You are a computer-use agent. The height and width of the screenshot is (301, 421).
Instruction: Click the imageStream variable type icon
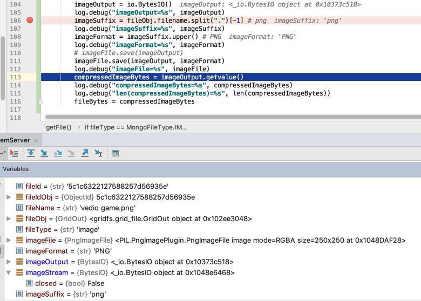click(19, 272)
